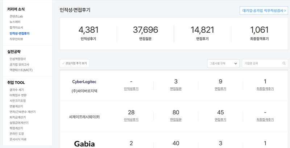Screen dimensions: 290x148
Task: Open 공기업 모의고사 item
Action: tap(20, 65)
